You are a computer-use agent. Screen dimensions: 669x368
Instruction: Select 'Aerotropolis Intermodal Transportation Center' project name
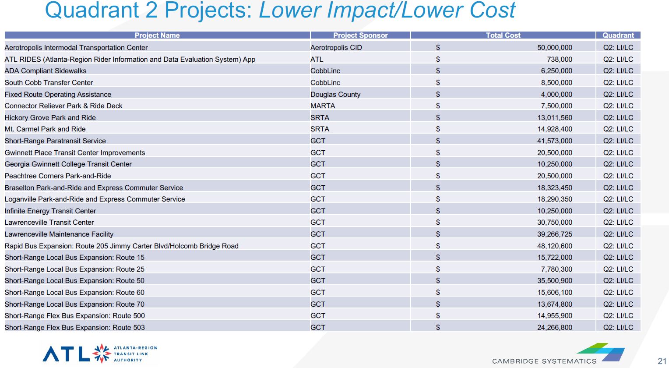[76, 47]
